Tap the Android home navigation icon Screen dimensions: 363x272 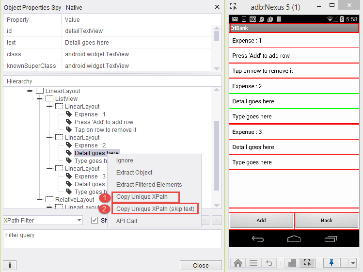pyautogui.click(x=294, y=239)
